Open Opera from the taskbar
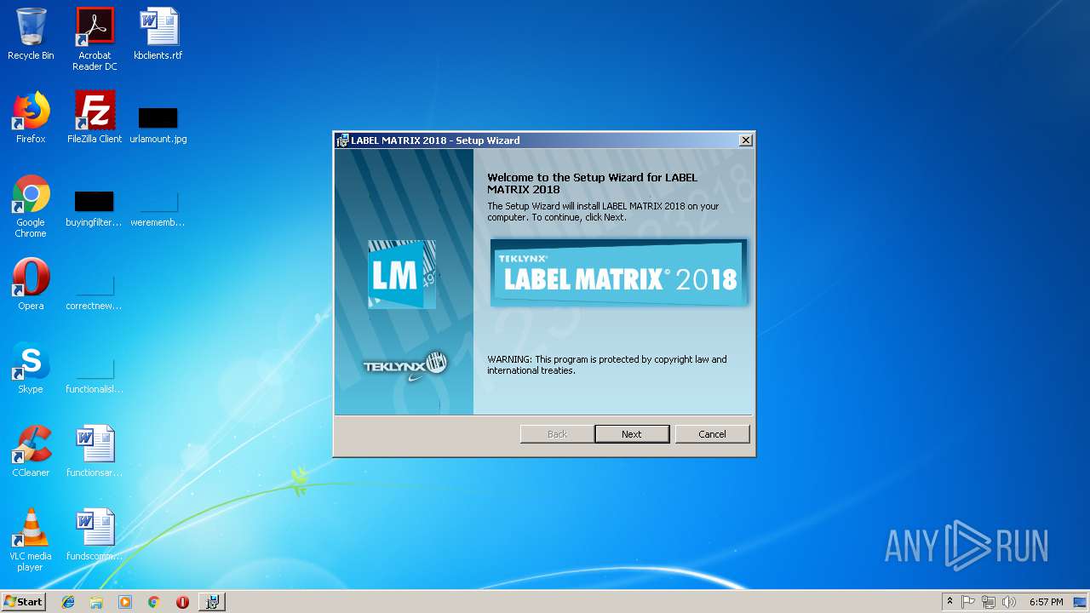 click(182, 602)
